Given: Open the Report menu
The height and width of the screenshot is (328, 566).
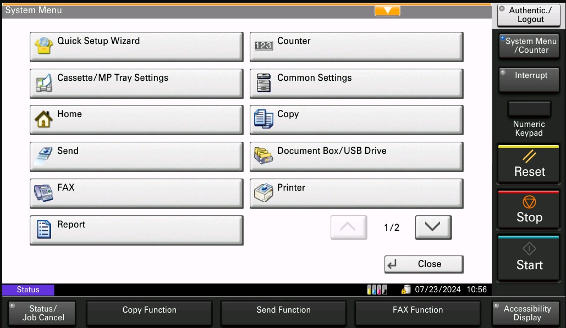Looking at the screenshot, I should click(x=136, y=230).
